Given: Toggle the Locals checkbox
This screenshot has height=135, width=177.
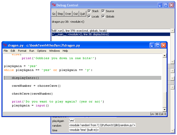Looking at the screenshot, I should click(89, 16).
